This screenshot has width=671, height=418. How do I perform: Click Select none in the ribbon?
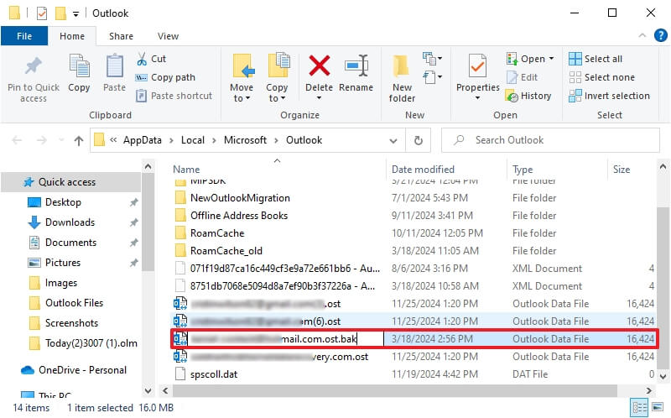click(601, 77)
